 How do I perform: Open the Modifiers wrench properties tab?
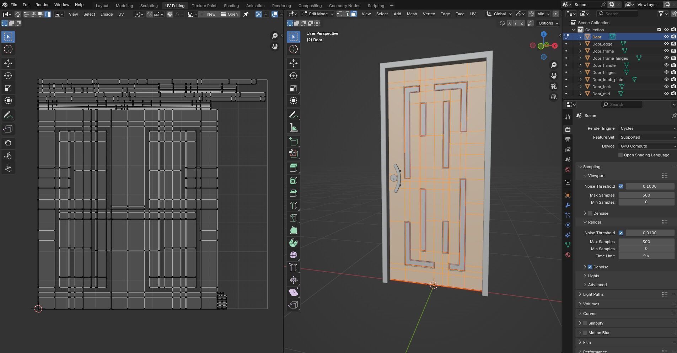click(x=568, y=205)
